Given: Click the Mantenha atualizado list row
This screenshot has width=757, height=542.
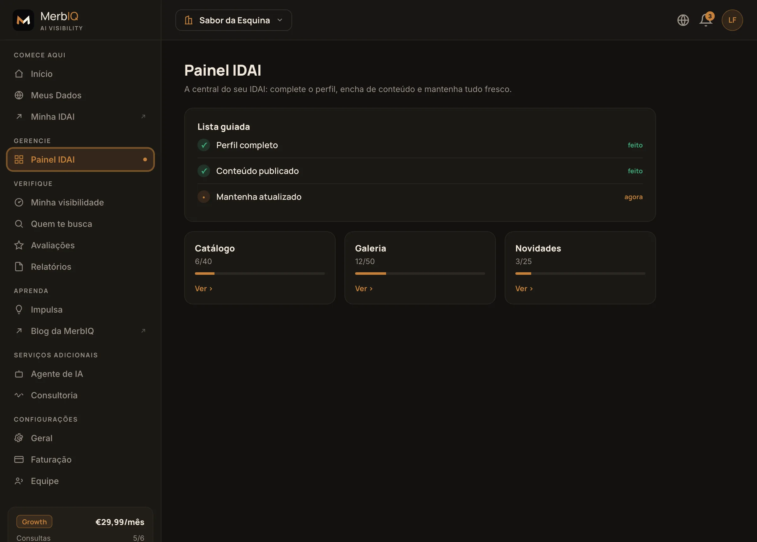Looking at the screenshot, I should click(x=420, y=197).
